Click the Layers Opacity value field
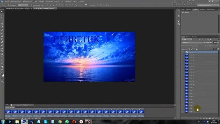The width and height of the screenshot is (220, 124). (x=215, y=42)
